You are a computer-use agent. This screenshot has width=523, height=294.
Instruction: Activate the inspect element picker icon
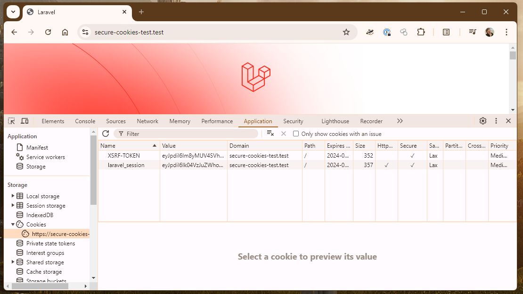[x=11, y=121]
